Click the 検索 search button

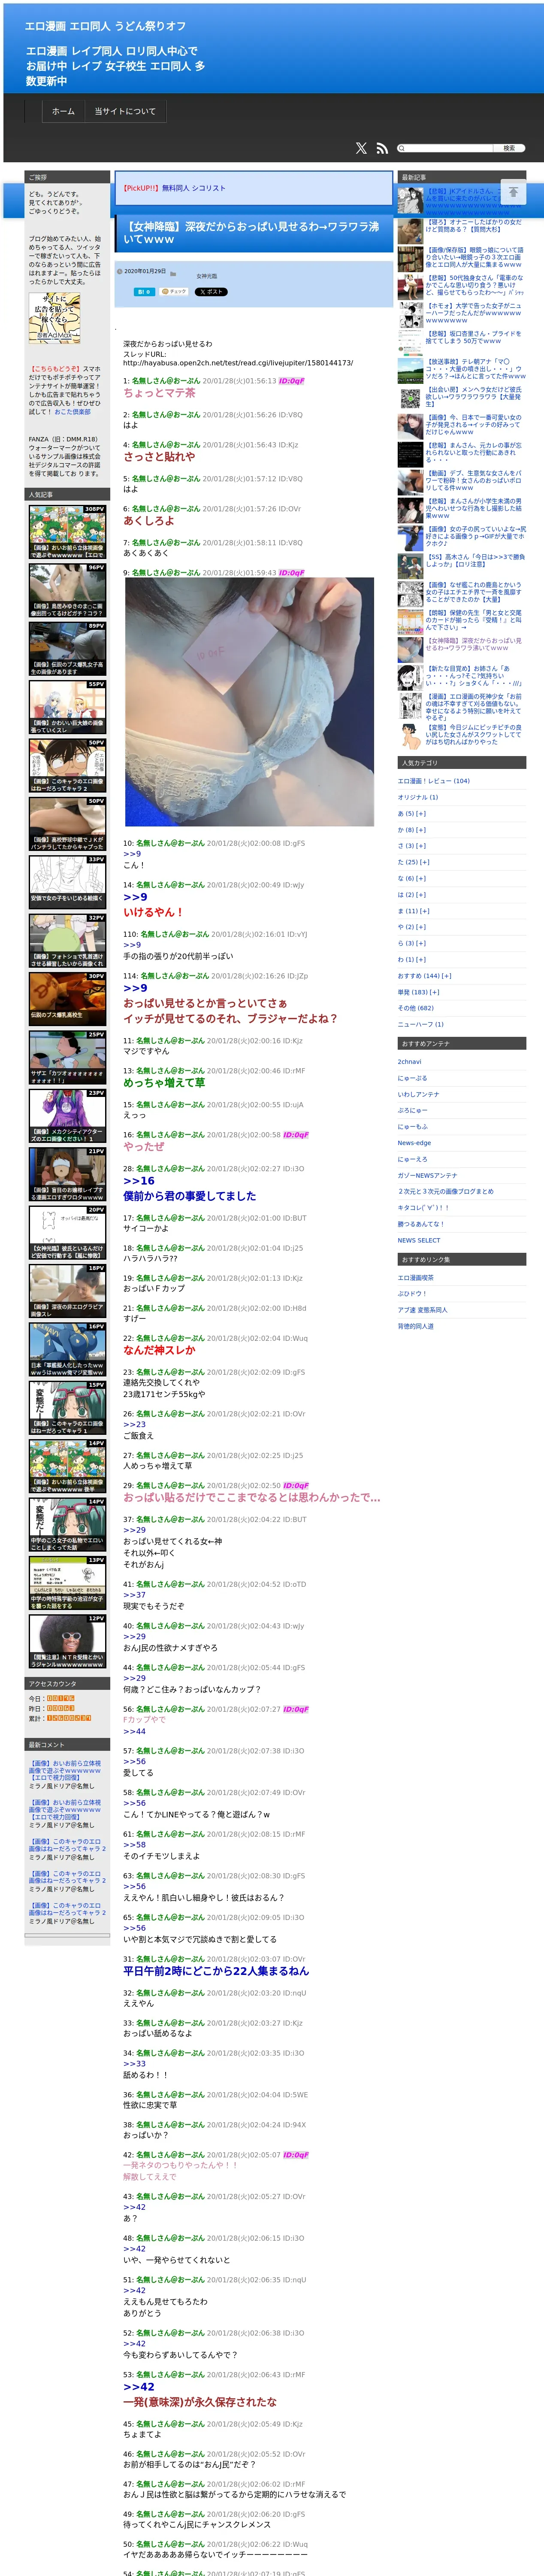click(509, 148)
